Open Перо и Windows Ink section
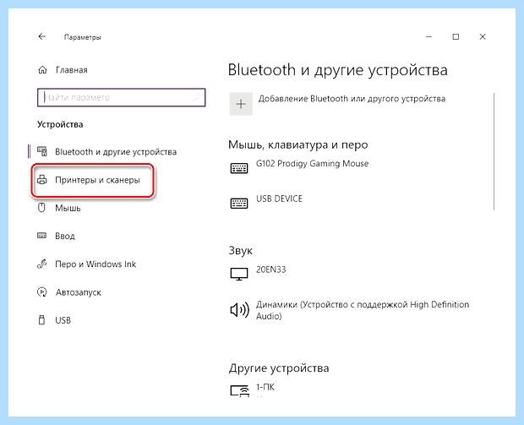The height and width of the screenshot is (425, 524). (x=96, y=264)
